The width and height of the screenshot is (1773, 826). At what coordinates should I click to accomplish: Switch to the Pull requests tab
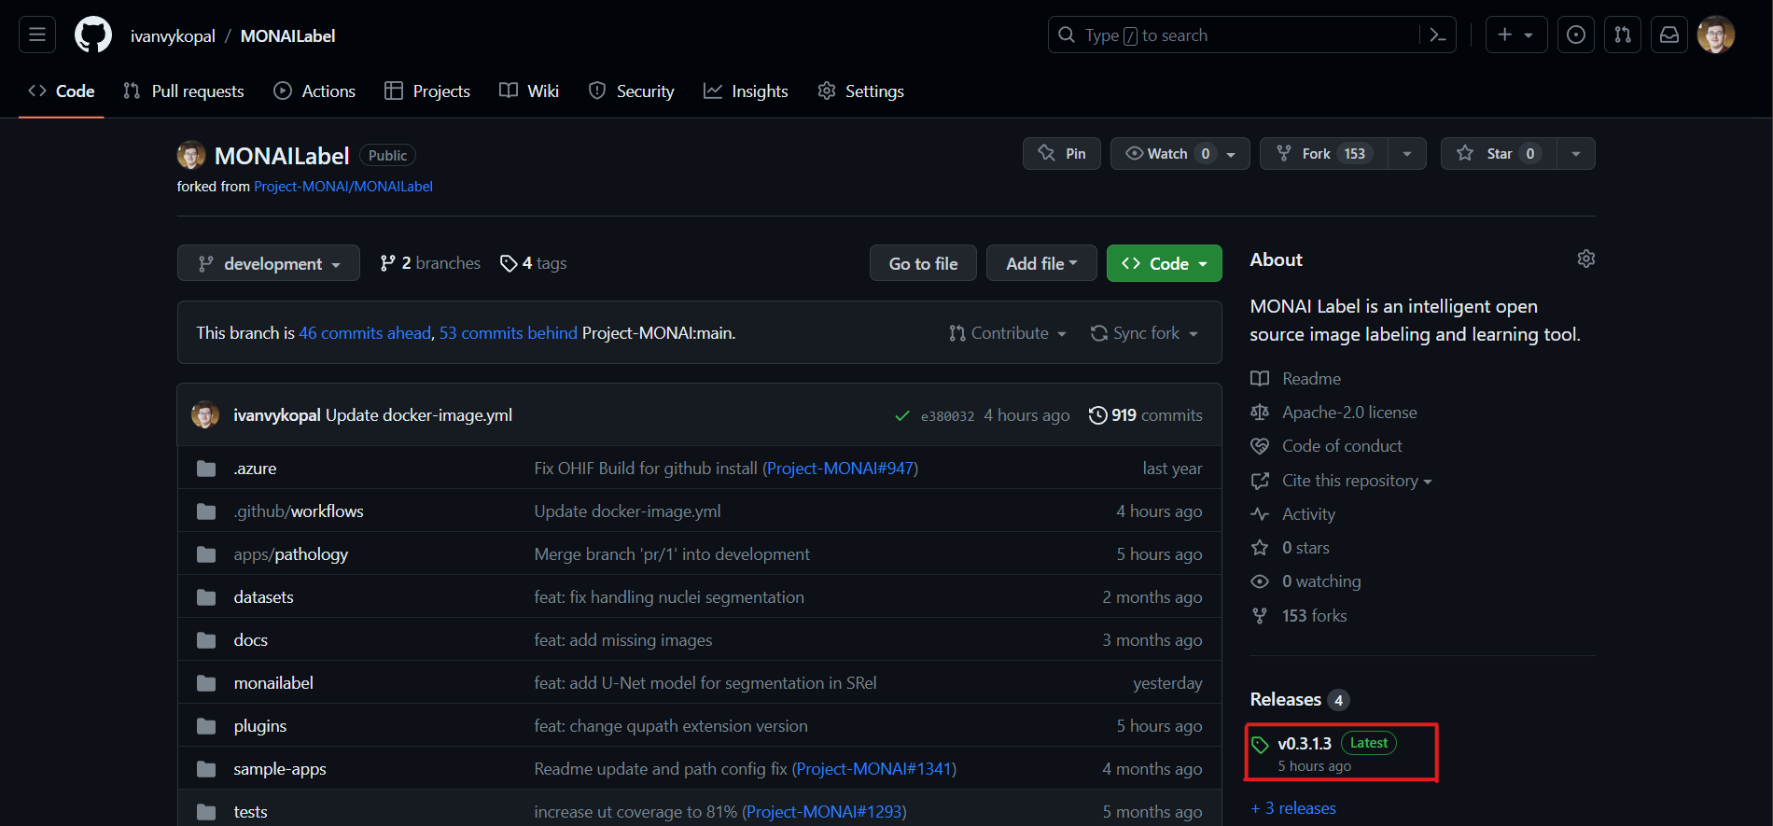[x=184, y=91]
